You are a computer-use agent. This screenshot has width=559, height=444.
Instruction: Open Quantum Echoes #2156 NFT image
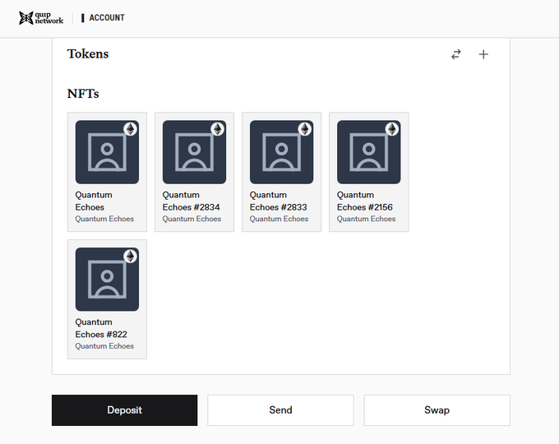[368, 152]
